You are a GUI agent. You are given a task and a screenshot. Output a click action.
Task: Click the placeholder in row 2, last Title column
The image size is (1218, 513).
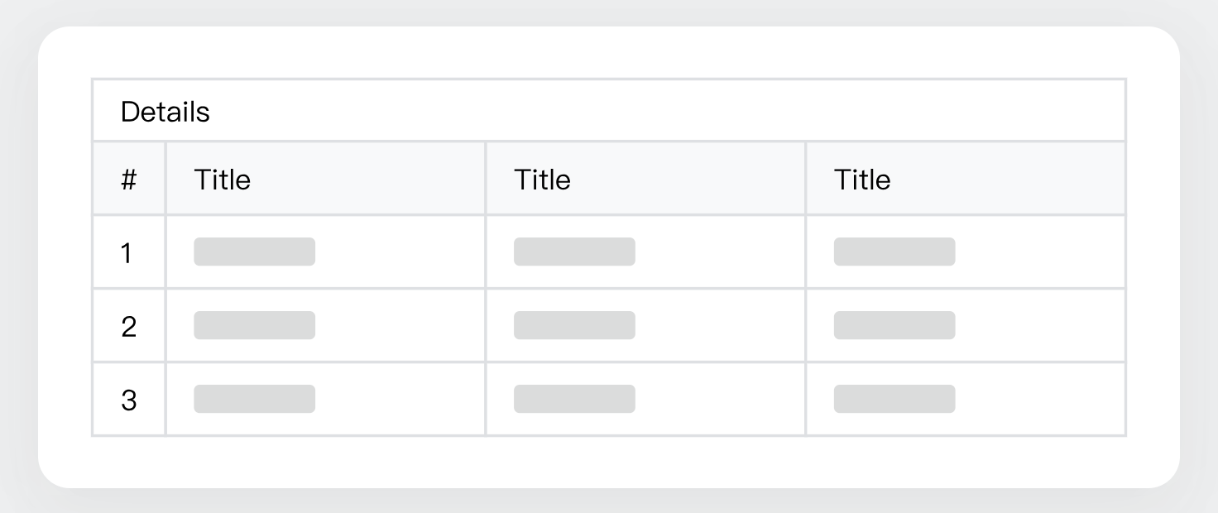894,325
